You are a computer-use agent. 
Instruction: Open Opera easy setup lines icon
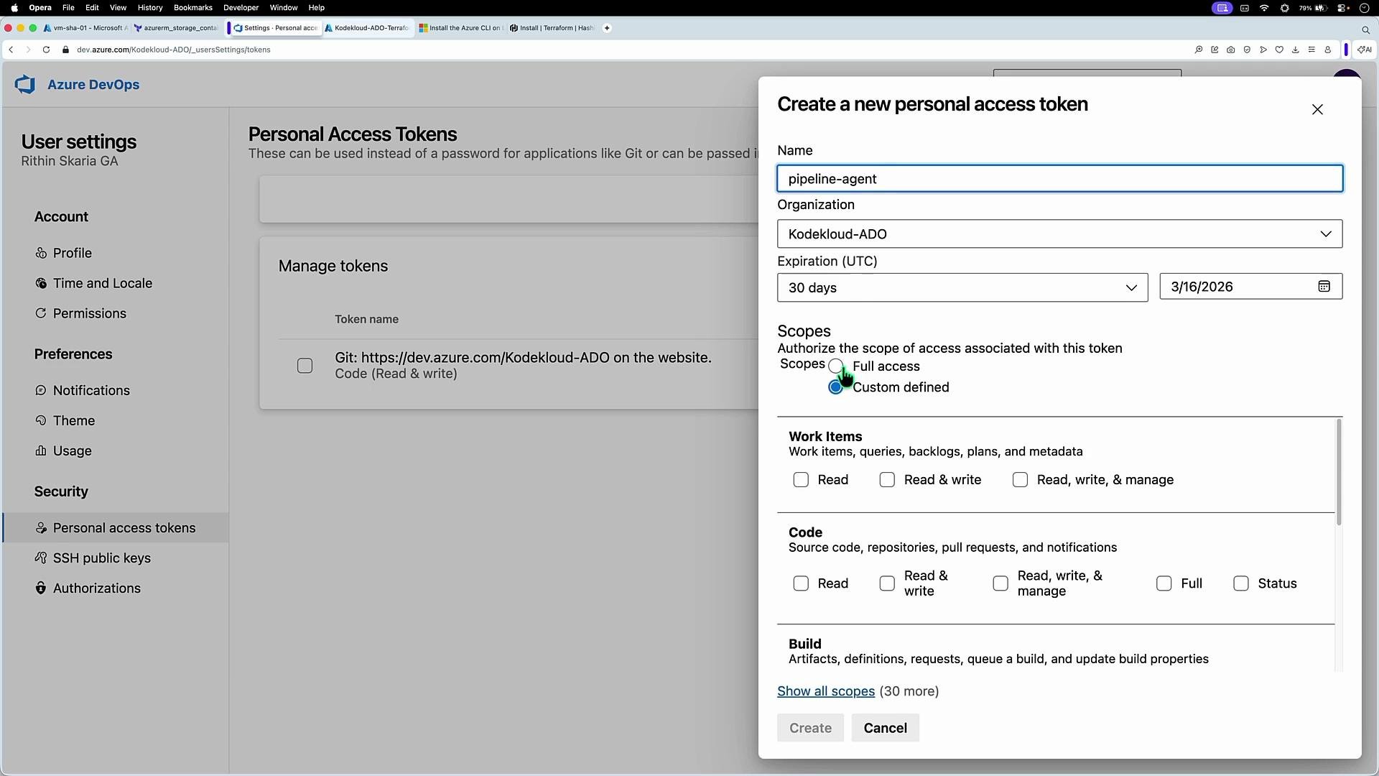point(1311,50)
